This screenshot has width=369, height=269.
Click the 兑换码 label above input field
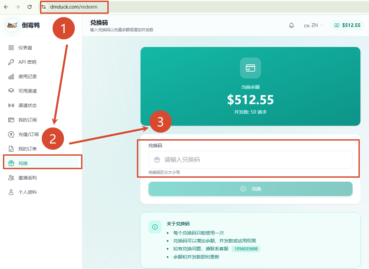pos(155,146)
